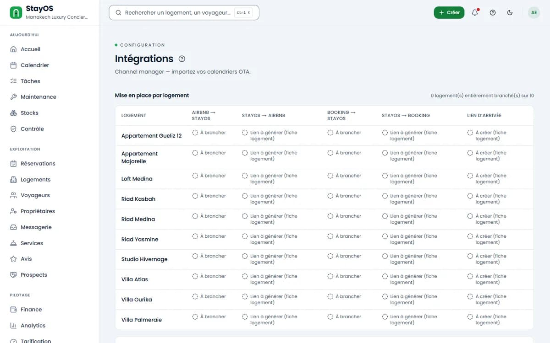Viewport: 550px width, 343px height.
Task: Open Messagerie from the sidebar
Action: tap(49, 227)
